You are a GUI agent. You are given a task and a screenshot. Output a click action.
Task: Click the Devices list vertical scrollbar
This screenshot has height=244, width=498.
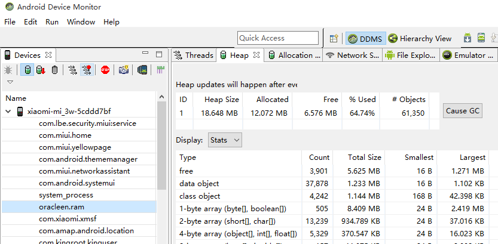coord(161,146)
